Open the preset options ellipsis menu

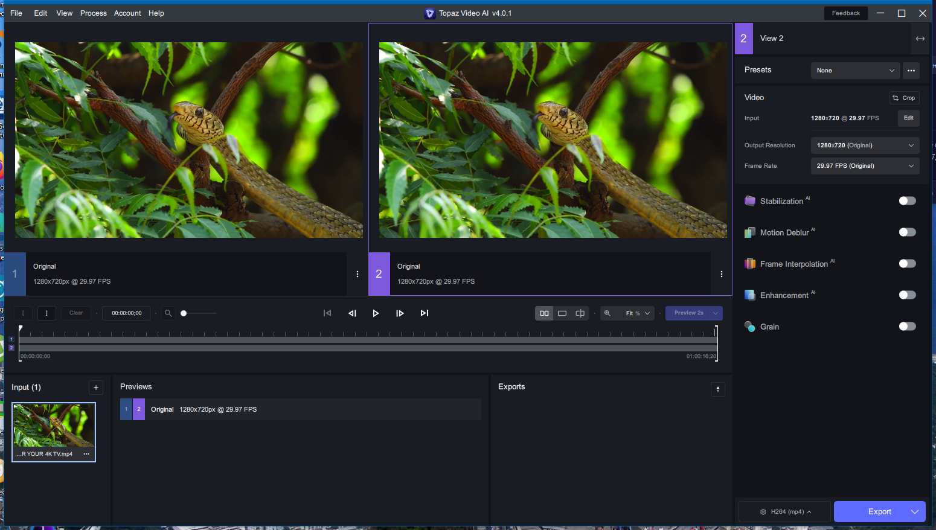coord(911,71)
